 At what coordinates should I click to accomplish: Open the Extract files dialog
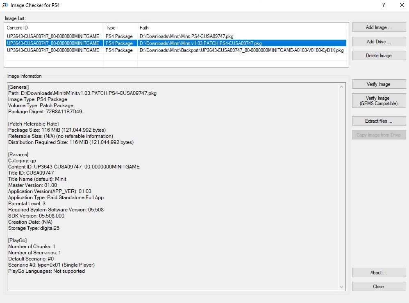[379, 121]
